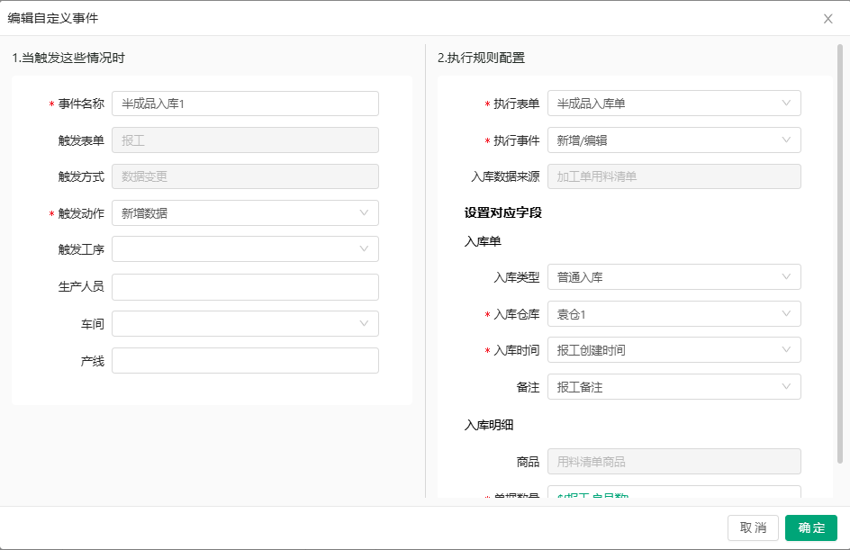Screen dimensions: 850x550
Task: Open the 入库类型 dropdown
Action: pyautogui.click(x=674, y=277)
